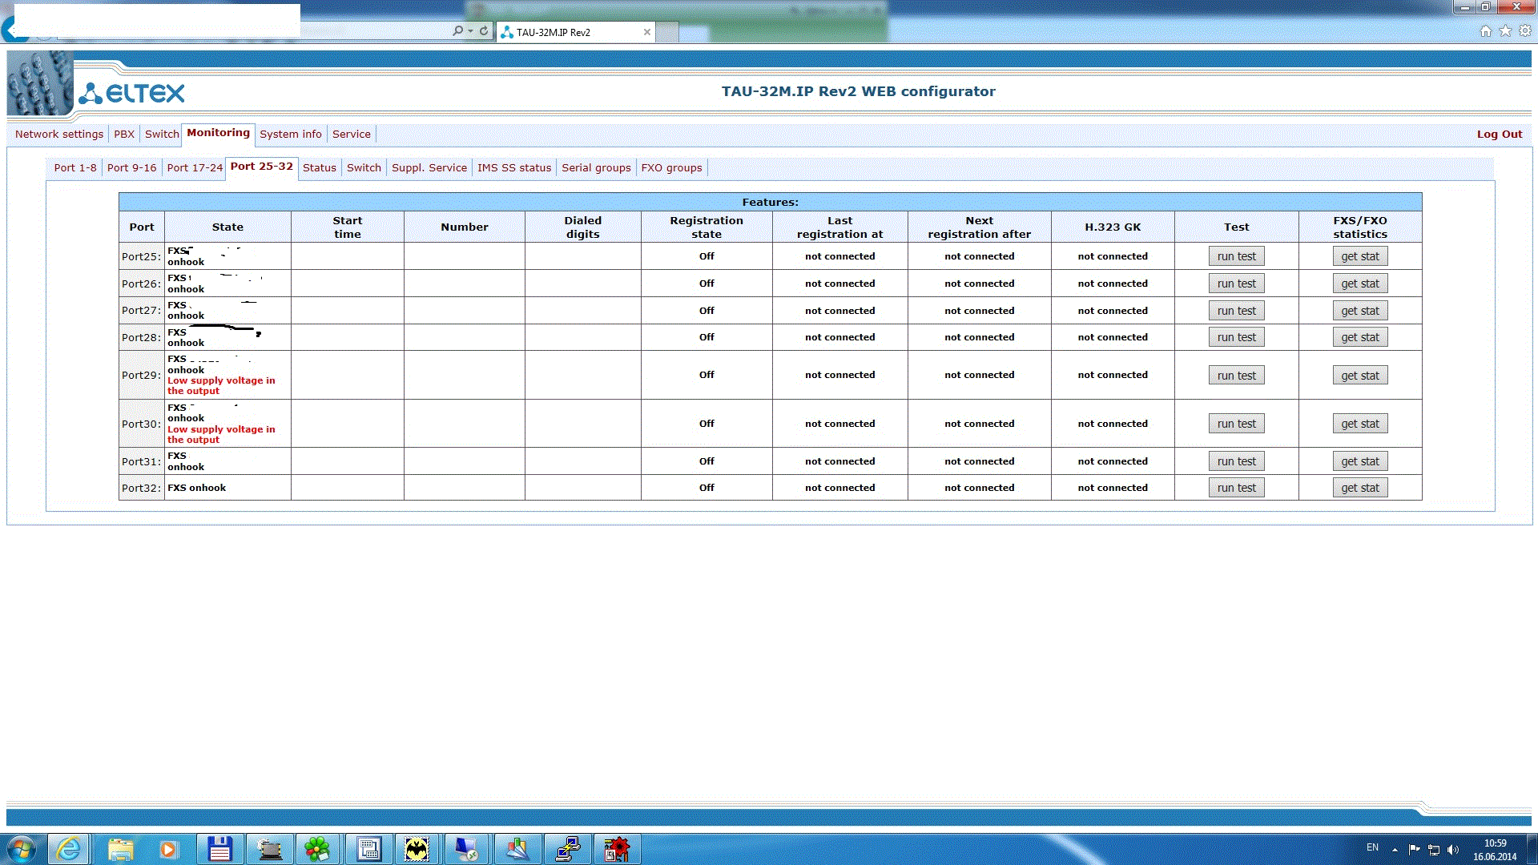
Task: Get stat for Port25
Action: point(1360,256)
